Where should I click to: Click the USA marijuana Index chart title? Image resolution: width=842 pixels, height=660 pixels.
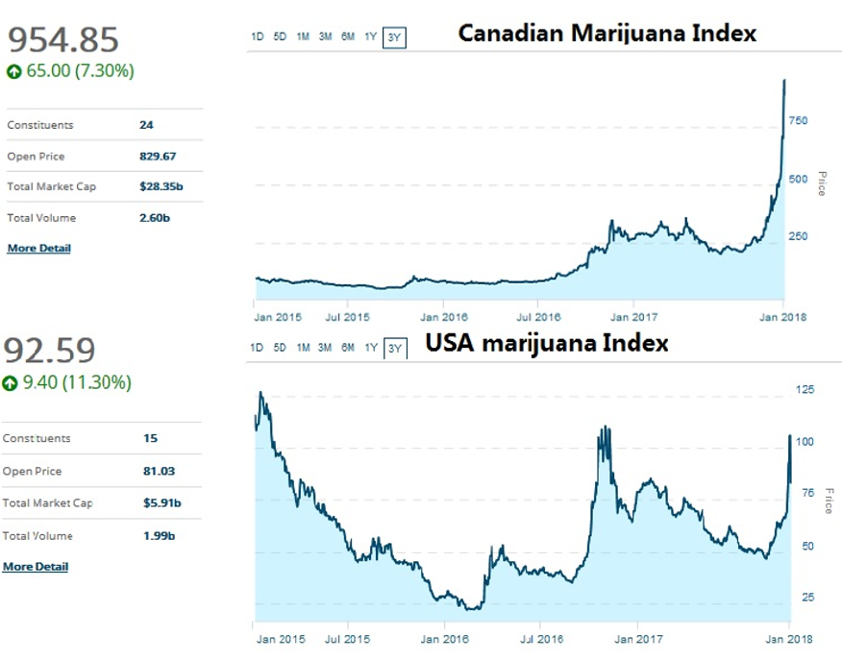pos(547,343)
